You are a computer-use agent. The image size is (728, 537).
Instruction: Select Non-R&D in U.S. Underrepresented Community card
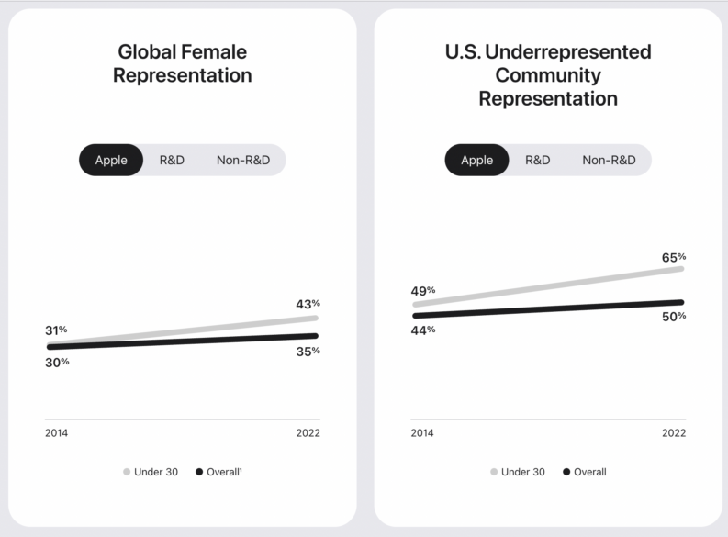(609, 160)
